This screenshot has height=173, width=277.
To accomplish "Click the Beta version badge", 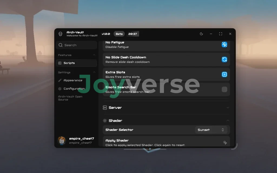I will click(x=119, y=34).
